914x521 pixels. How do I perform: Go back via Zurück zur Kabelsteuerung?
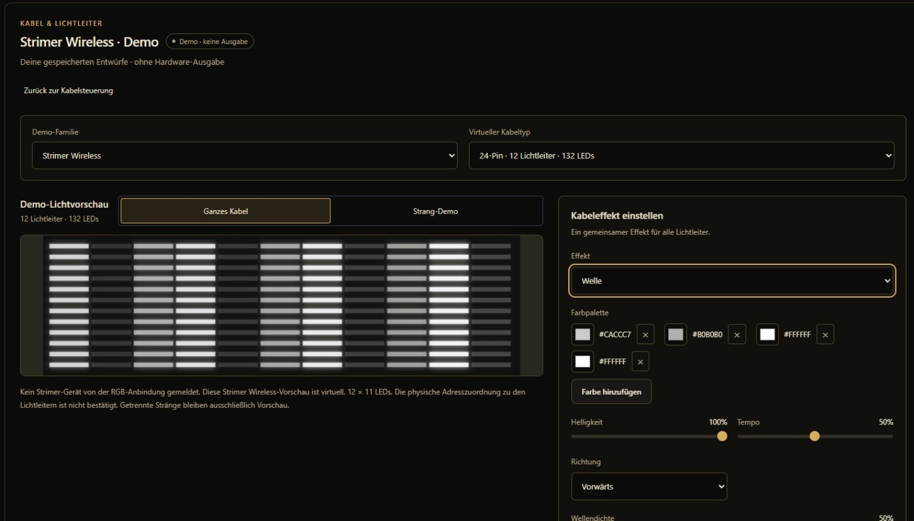(x=68, y=91)
